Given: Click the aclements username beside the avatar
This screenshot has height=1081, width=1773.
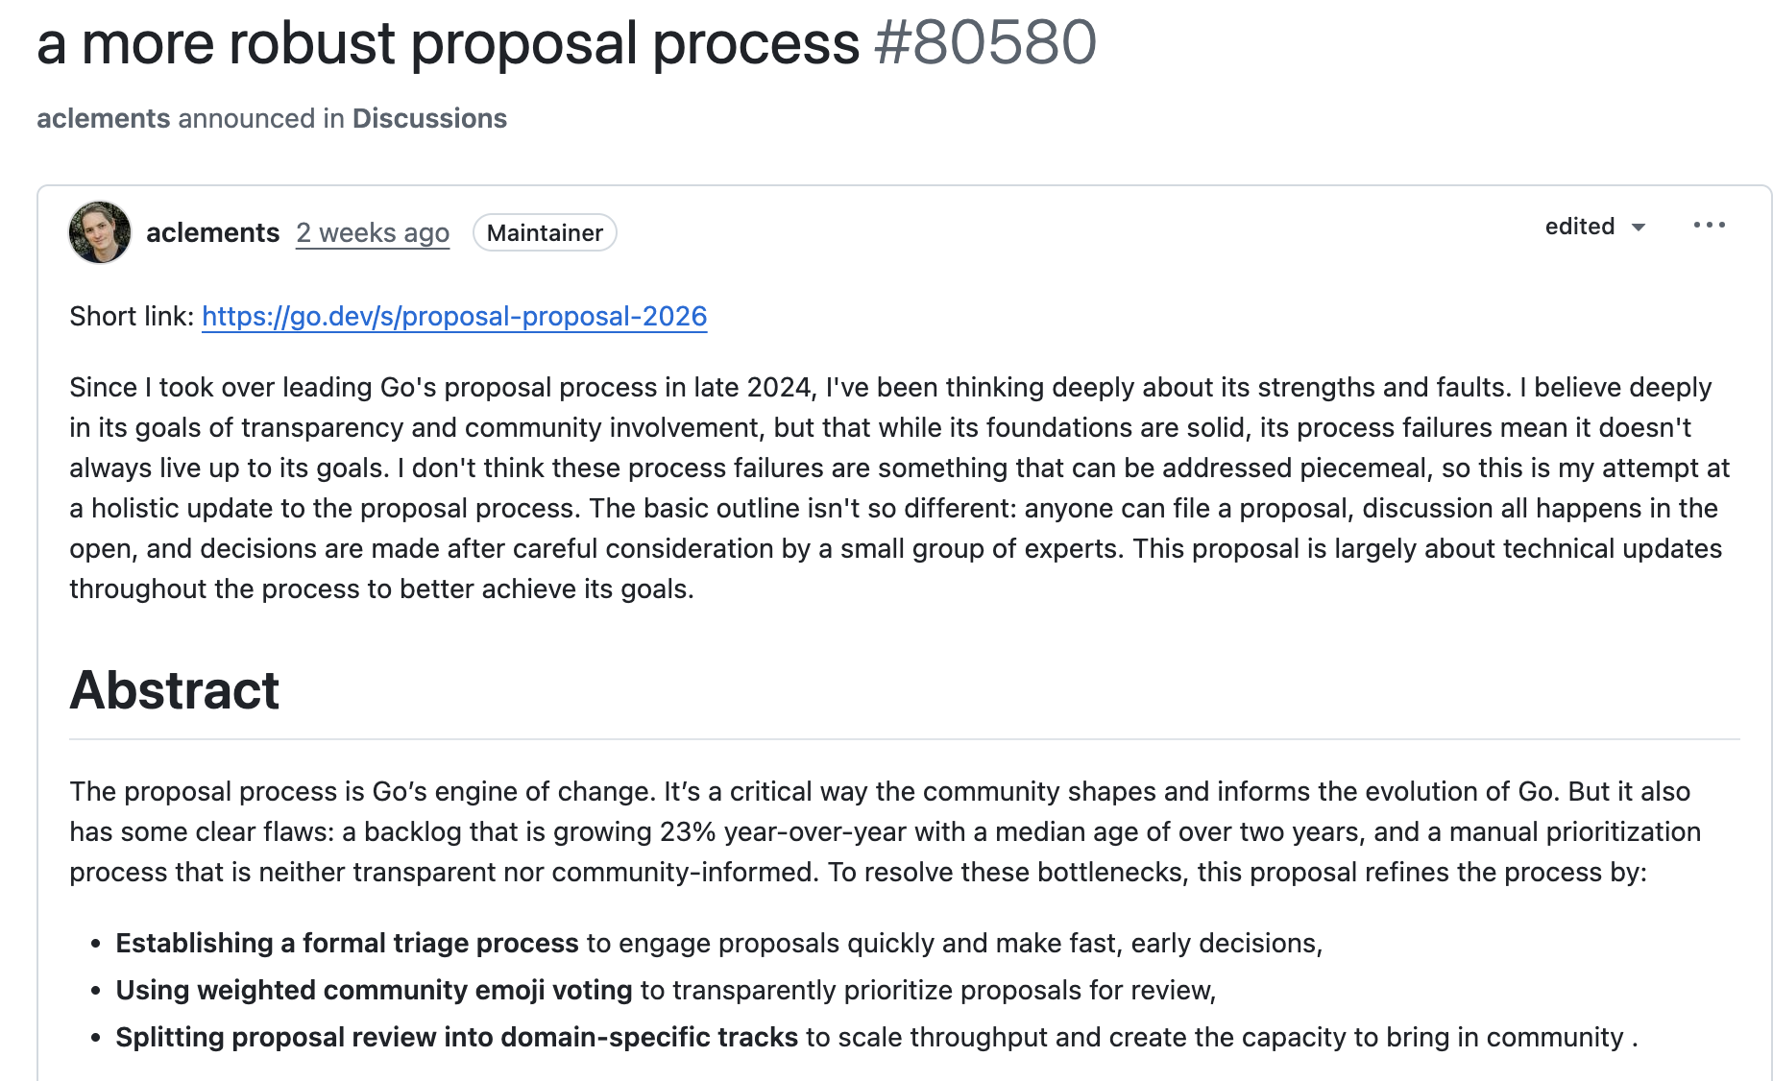Looking at the screenshot, I should pos(212,232).
